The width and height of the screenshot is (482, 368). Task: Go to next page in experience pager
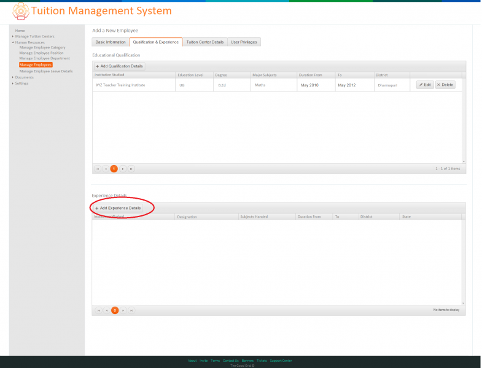coord(123,310)
